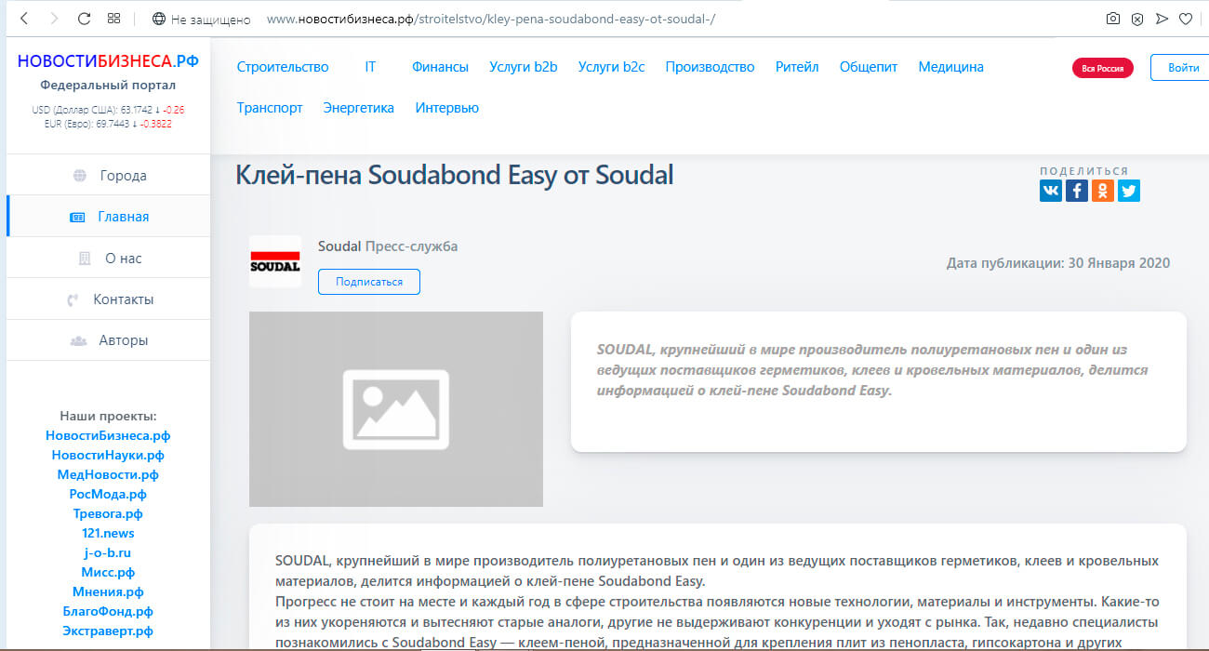Open the Экстраверт.рф project link

click(x=108, y=631)
